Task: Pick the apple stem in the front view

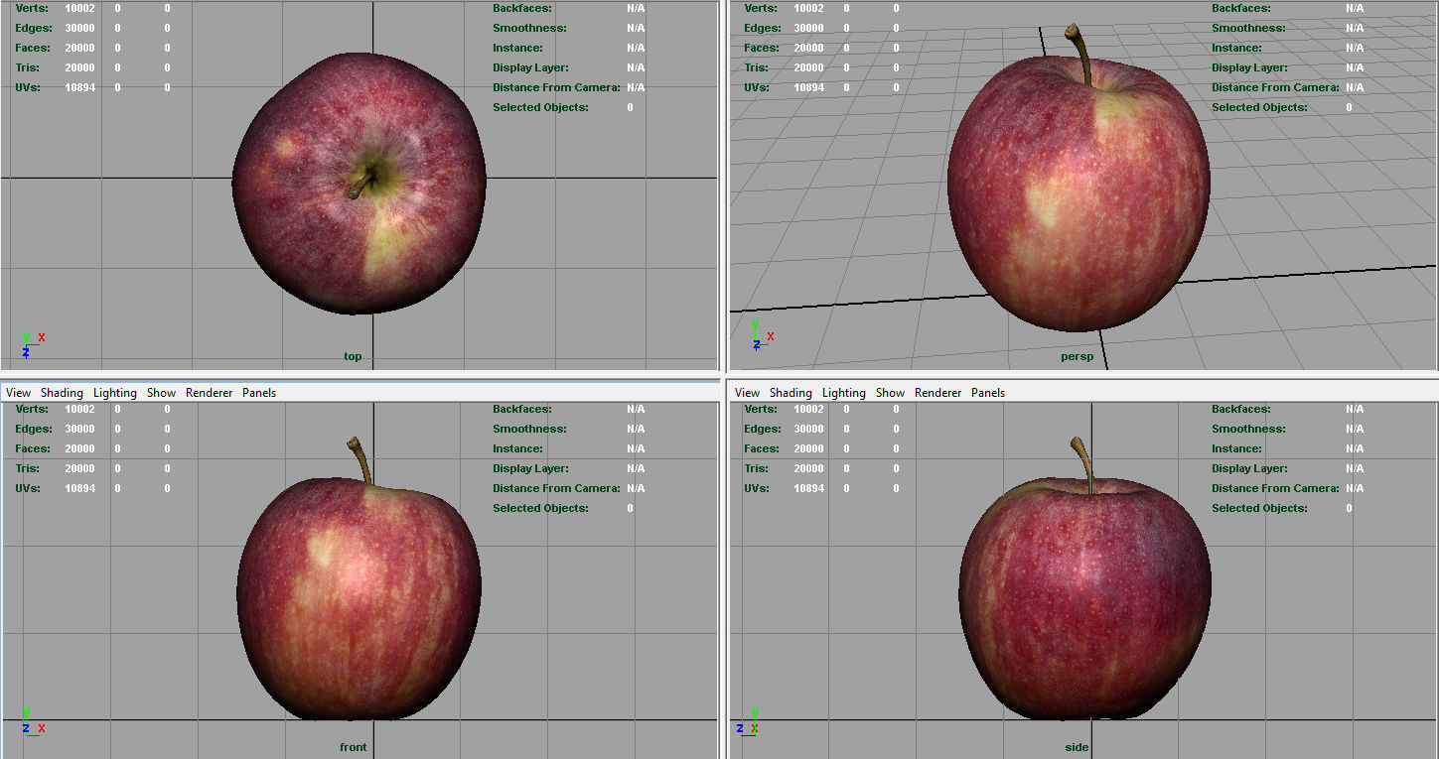Action: click(x=361, y=460)
